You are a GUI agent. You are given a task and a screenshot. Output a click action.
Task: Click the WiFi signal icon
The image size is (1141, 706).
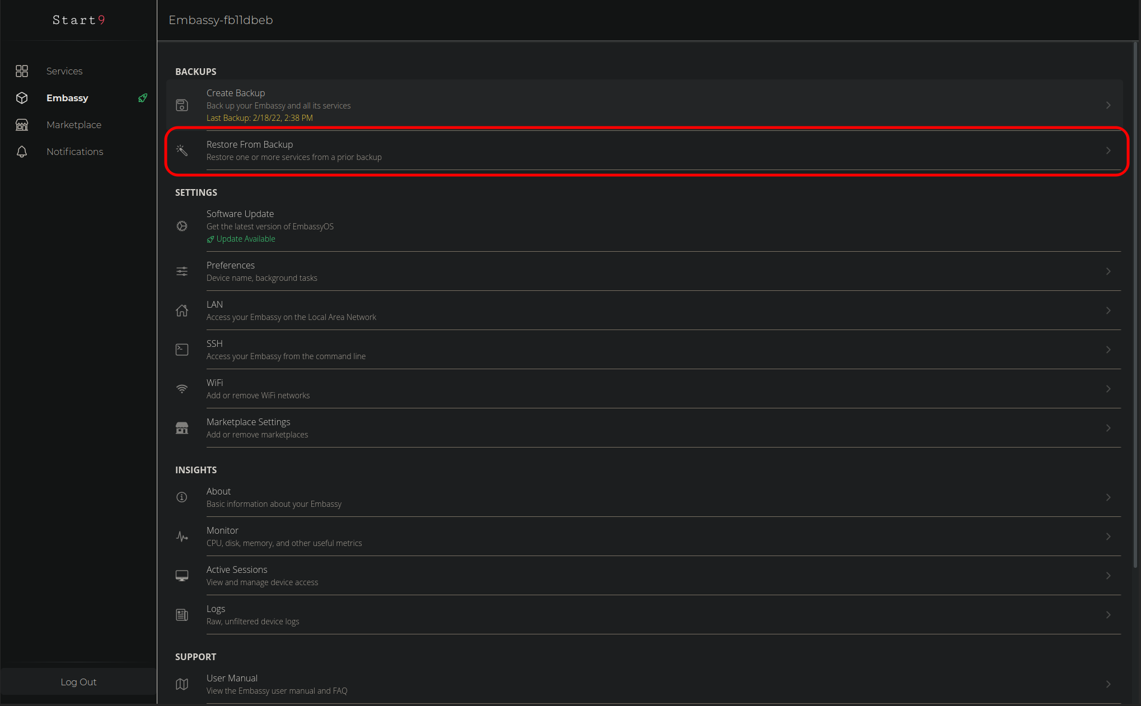click(x=182, y=389)
